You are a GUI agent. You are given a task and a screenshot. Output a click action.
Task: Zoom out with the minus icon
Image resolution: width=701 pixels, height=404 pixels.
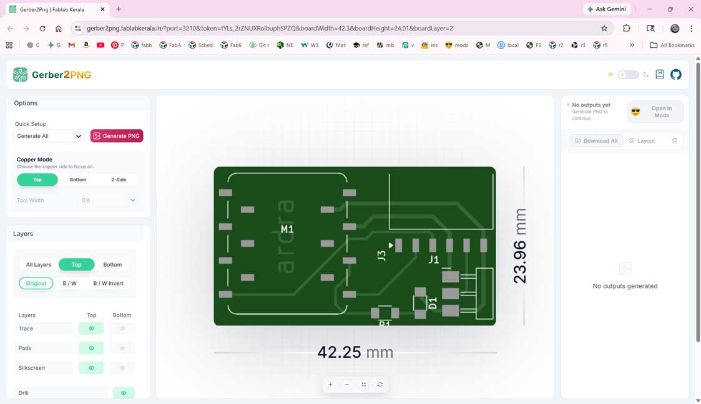(347, 384)
